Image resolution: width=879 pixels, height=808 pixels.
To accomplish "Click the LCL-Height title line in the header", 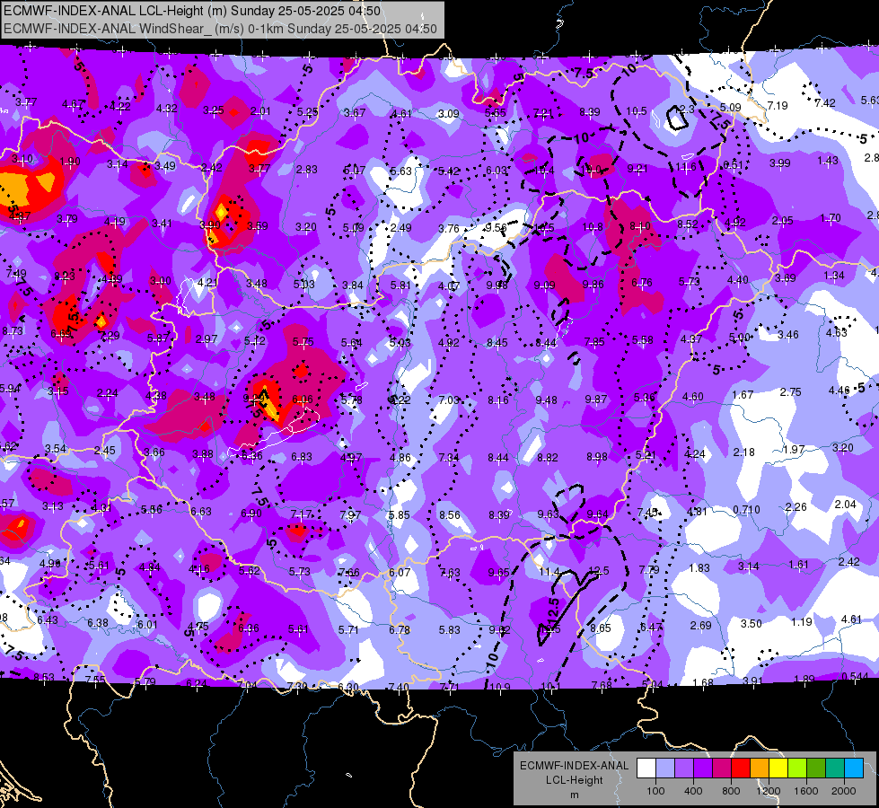I will 192,11.
